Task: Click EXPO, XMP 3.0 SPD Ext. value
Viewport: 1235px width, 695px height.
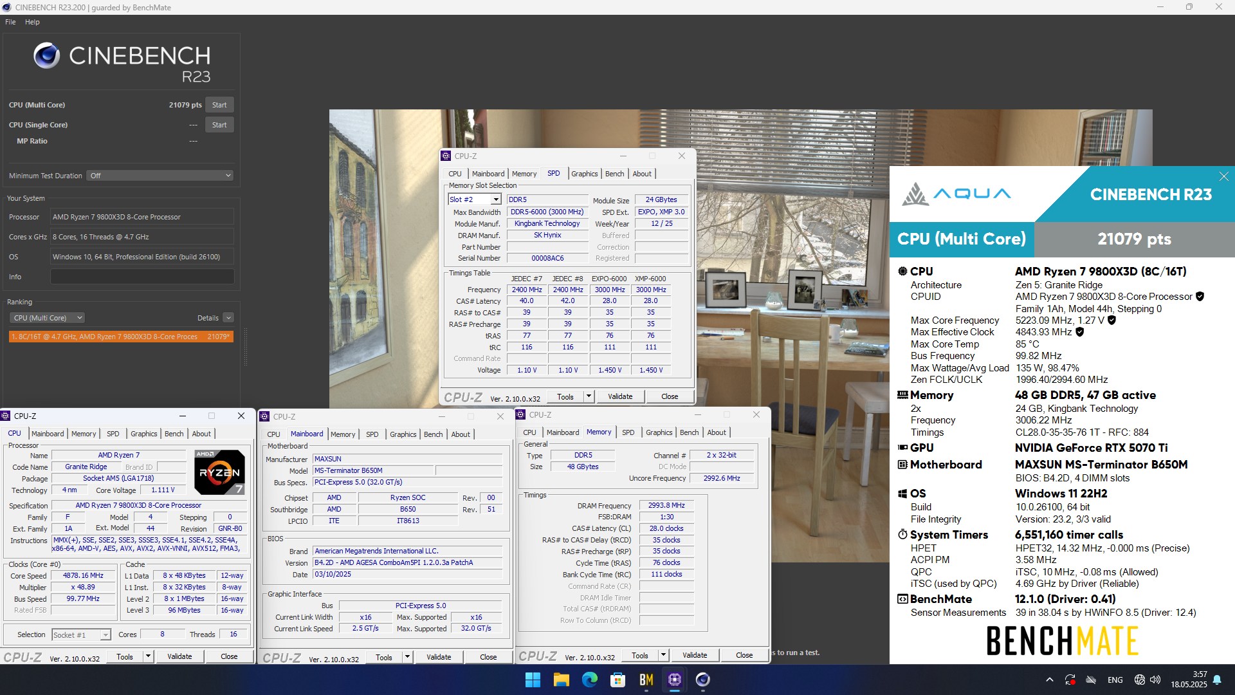Action: click(x=661, y=212)
